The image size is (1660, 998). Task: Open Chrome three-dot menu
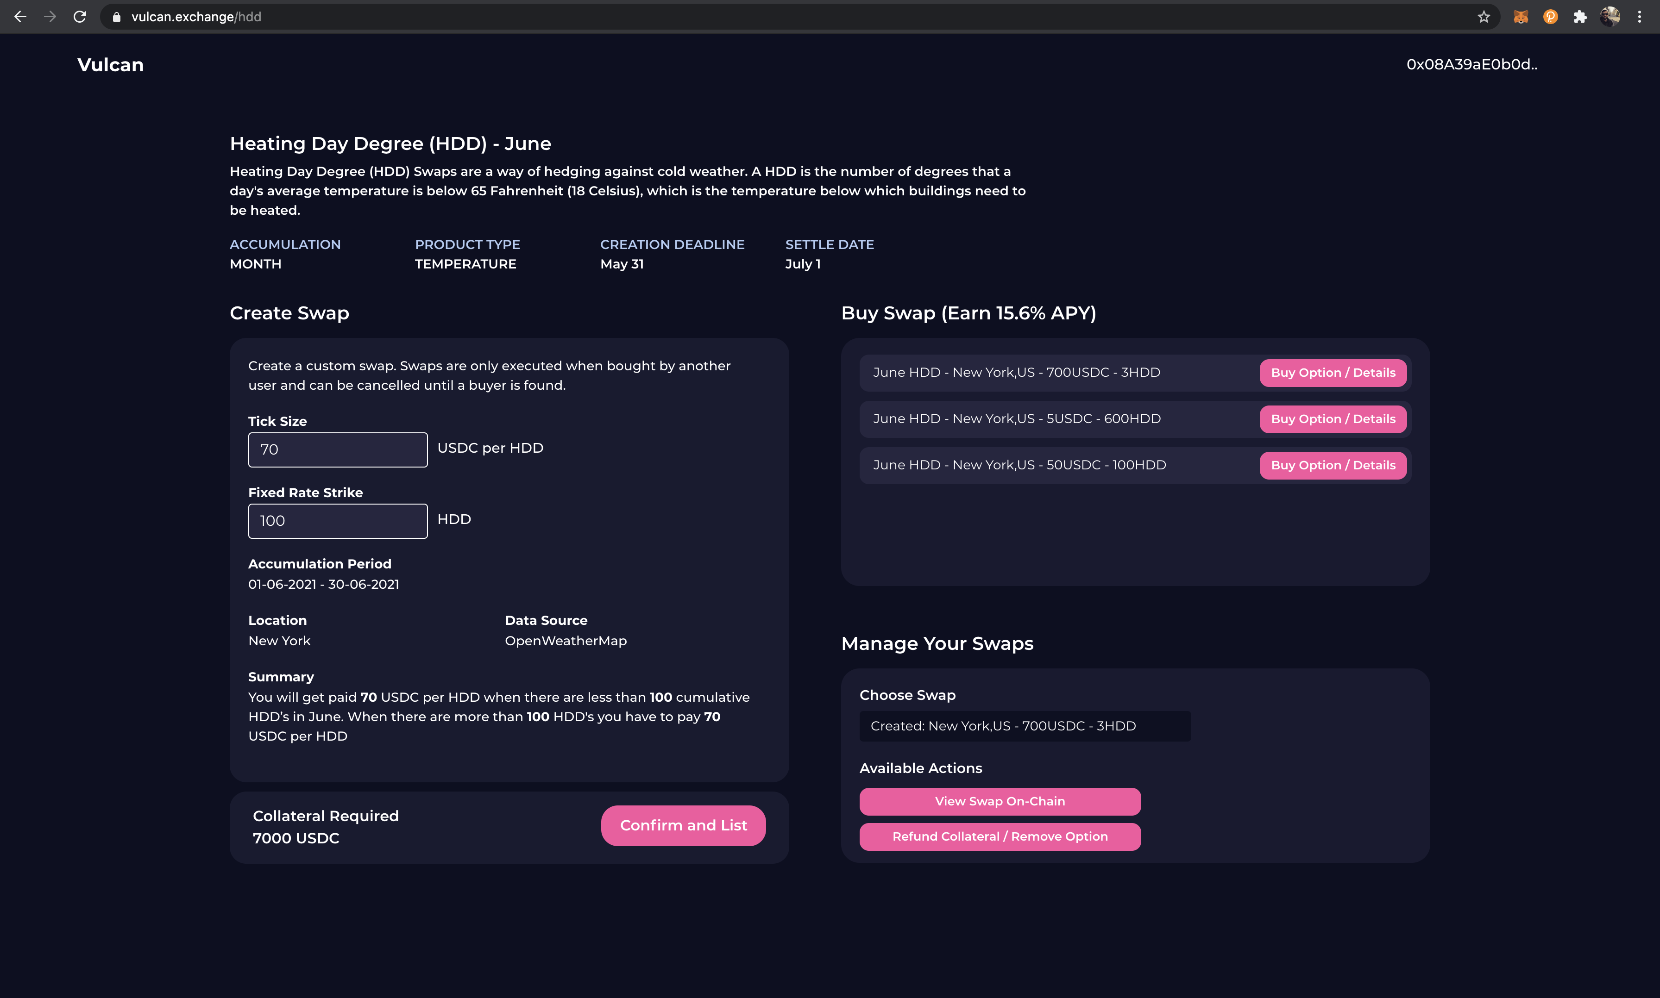coord(1639,17)
